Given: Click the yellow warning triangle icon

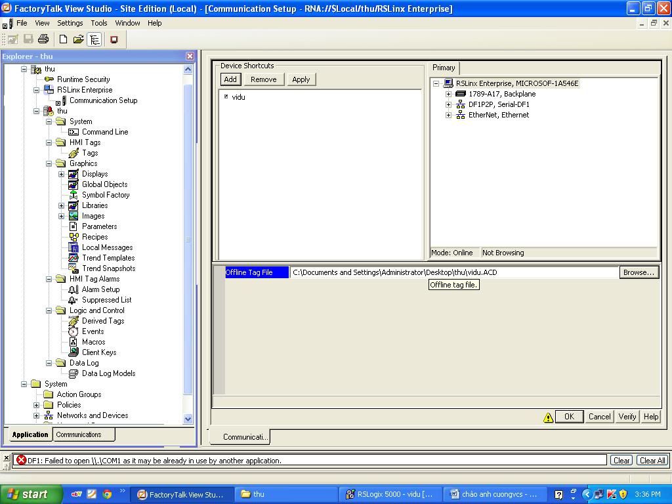Looking at the screenshot, I should coord(548,417).
